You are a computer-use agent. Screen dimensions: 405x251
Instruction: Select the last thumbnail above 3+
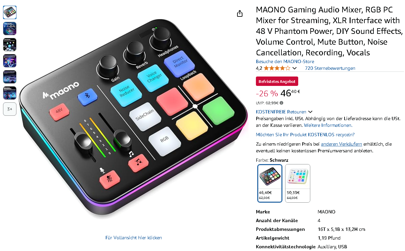(x=10, y=93)
